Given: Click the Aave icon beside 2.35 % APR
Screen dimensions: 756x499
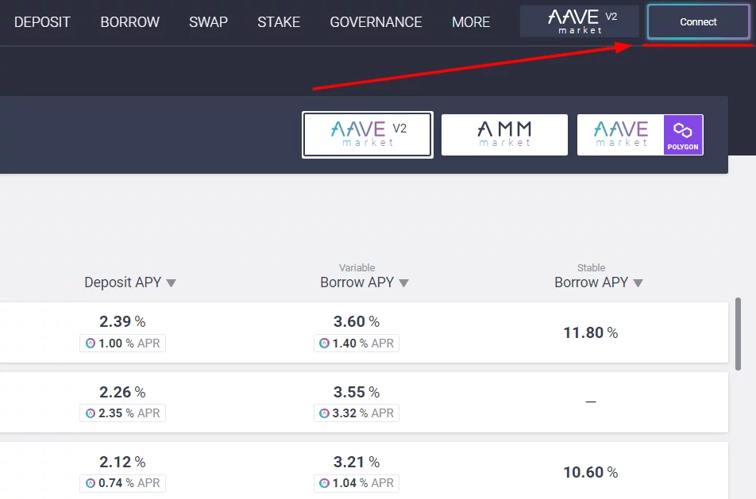Looking at the screenshot, I should click(x=91, y=413).
